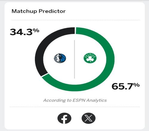Click the 65.7% win probability label
This screenshot has width=149, height=131.
(x=125, y=86)
